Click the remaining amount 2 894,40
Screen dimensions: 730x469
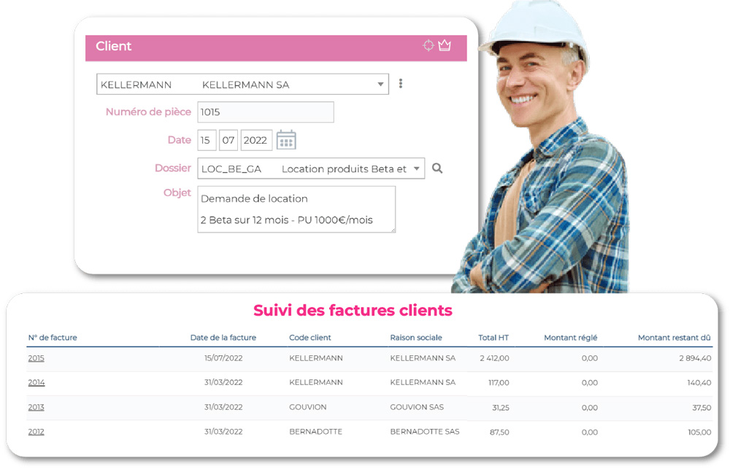click(695, 358)
